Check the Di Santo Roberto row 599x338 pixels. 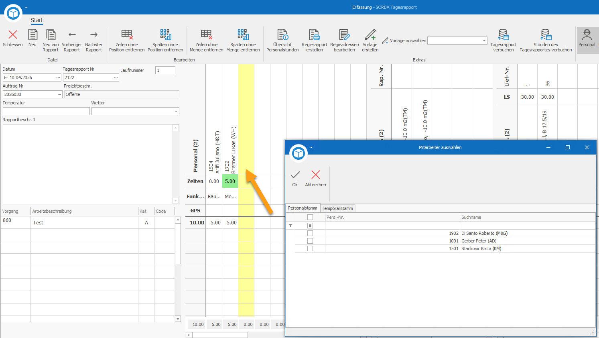(x=310, y=233)
